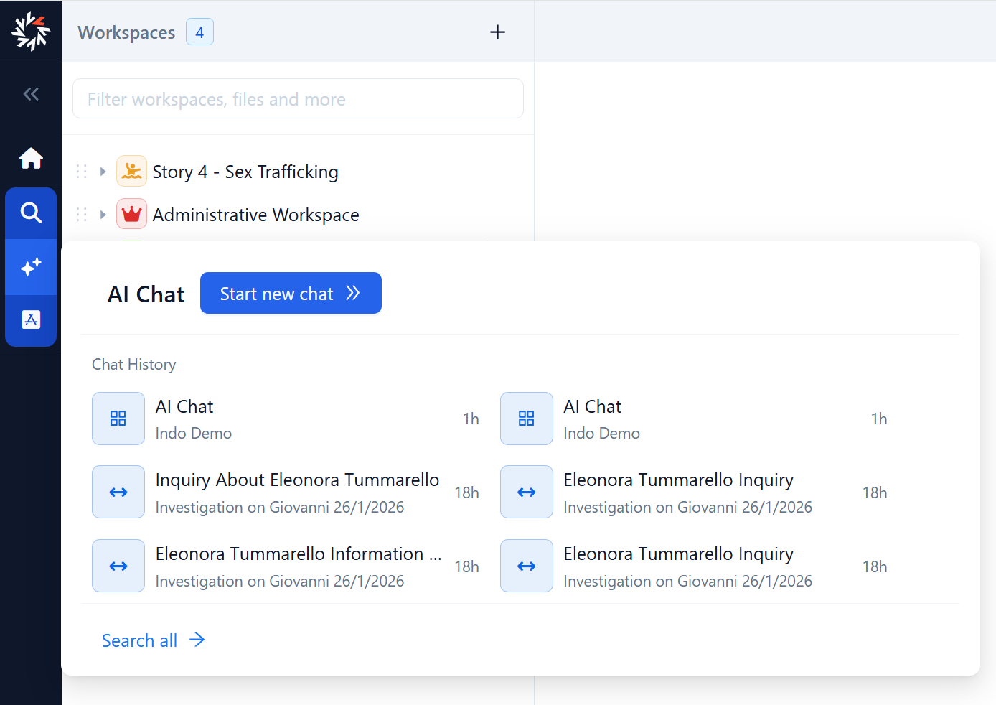
Task: Select Administrative Workspace in the list
Action: coord(255,215)
